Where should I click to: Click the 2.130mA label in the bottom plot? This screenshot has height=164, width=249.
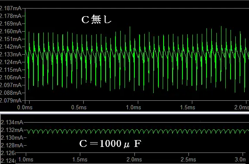12,138
